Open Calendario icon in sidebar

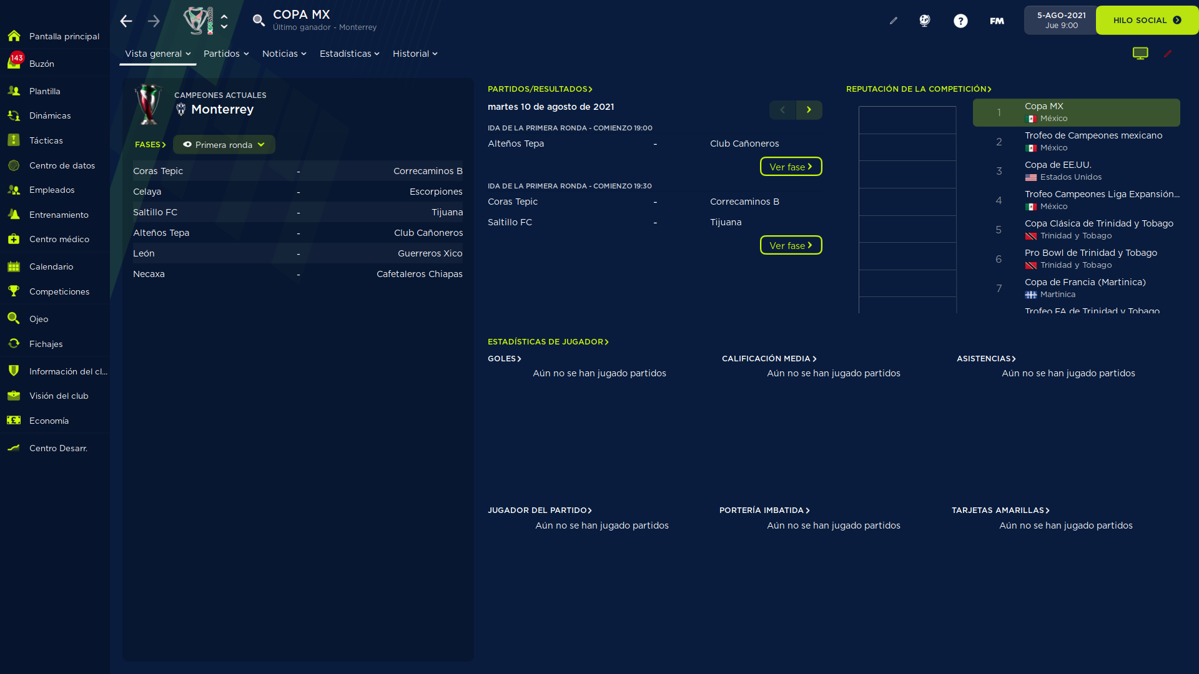(14, 266)
